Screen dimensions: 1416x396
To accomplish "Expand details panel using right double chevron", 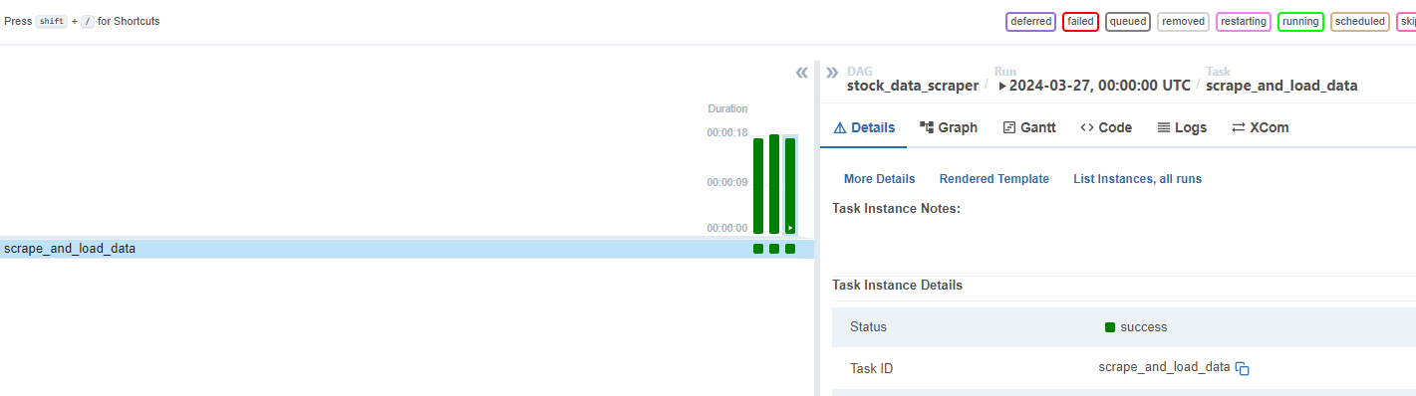I will (x=832, y=72).
